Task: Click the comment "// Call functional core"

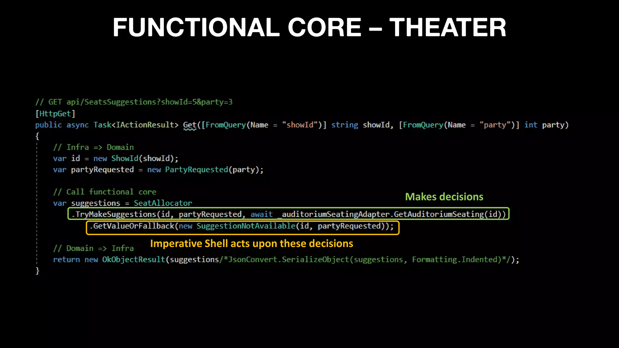Action: (105, 192)
